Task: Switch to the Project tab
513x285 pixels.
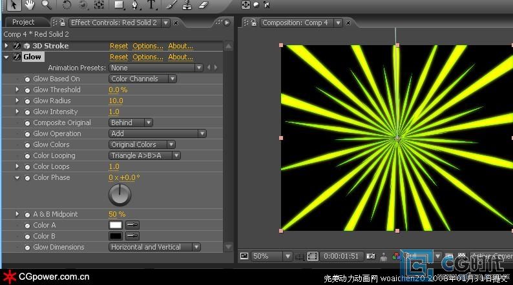Action: coord(23,23)
